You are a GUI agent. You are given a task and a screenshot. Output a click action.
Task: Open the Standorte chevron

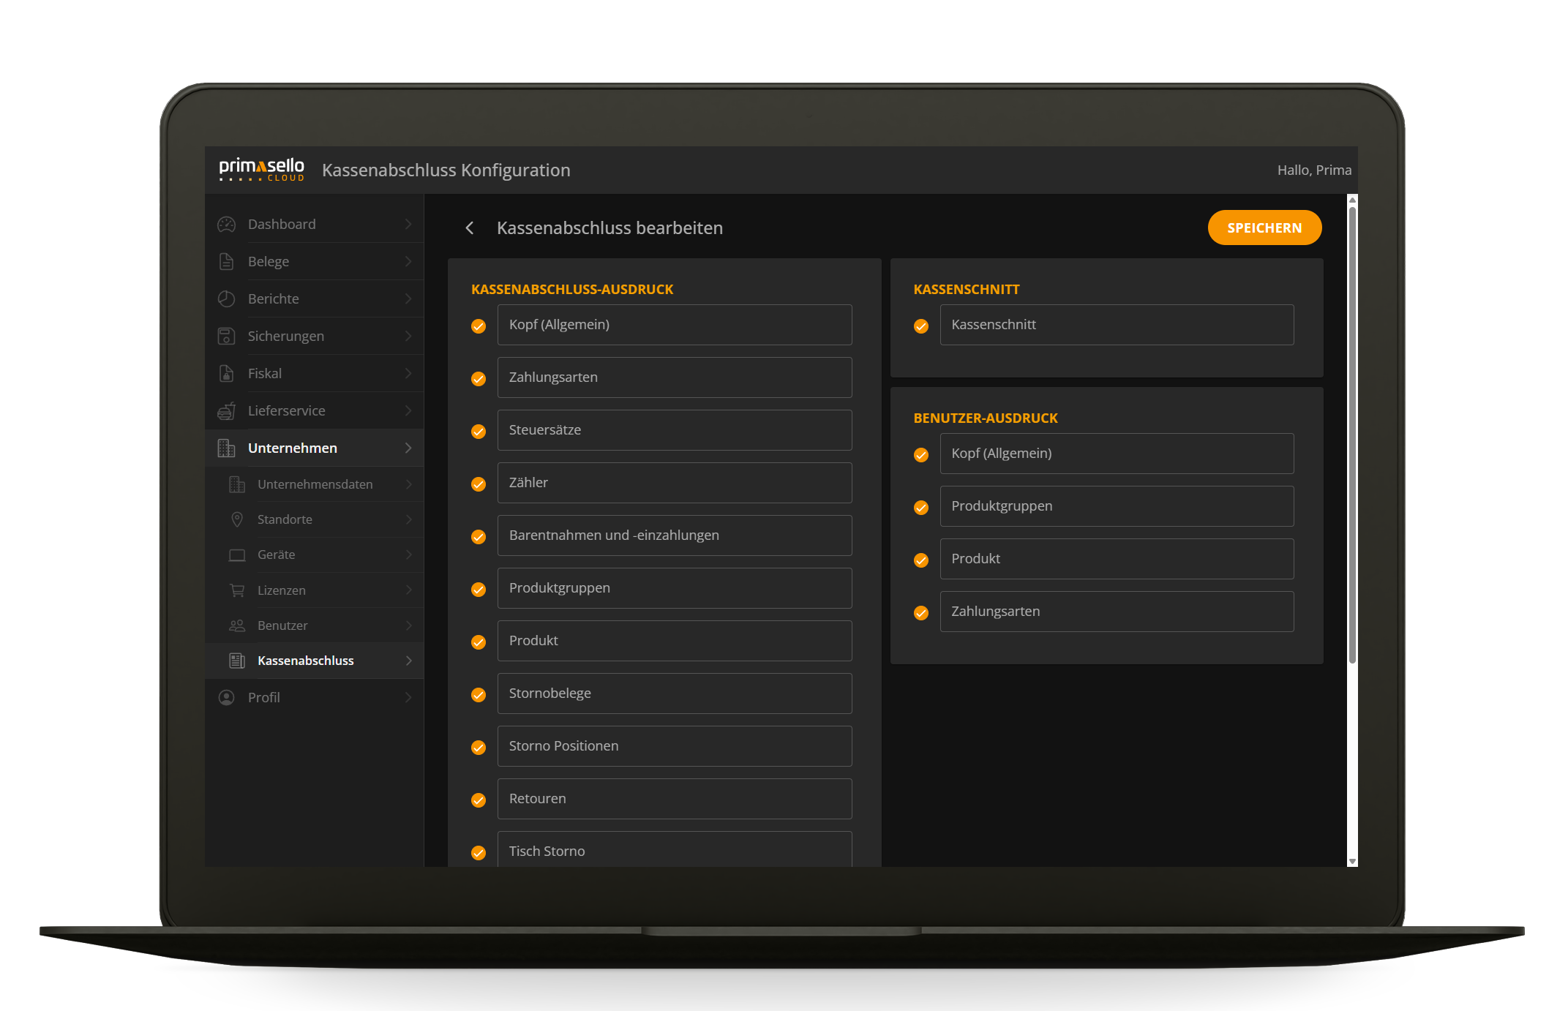tap(408, 519)
